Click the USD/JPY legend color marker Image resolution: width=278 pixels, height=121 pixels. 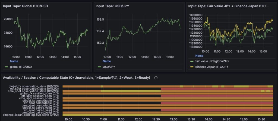(x=99, y=67)
